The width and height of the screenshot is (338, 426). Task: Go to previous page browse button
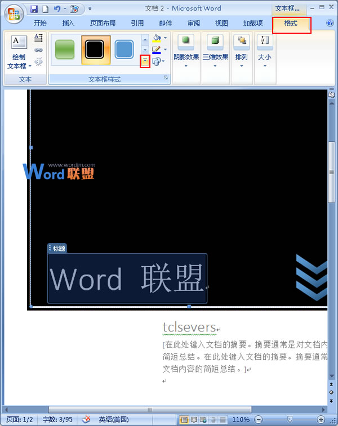331,384
